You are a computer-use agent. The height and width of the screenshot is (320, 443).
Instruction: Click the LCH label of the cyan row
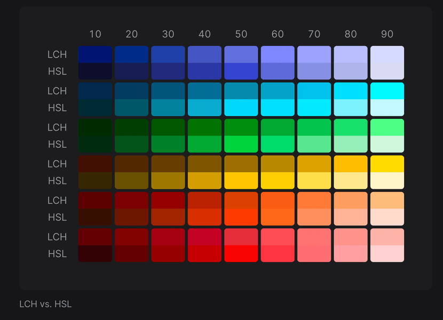click(57, 91)
